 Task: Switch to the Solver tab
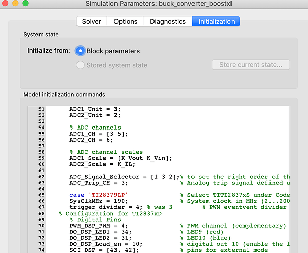(x=91, y=21)
